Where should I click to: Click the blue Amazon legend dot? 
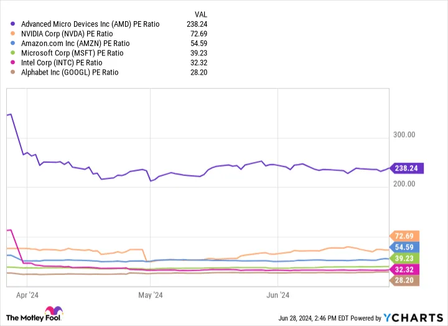coord(14,44)
